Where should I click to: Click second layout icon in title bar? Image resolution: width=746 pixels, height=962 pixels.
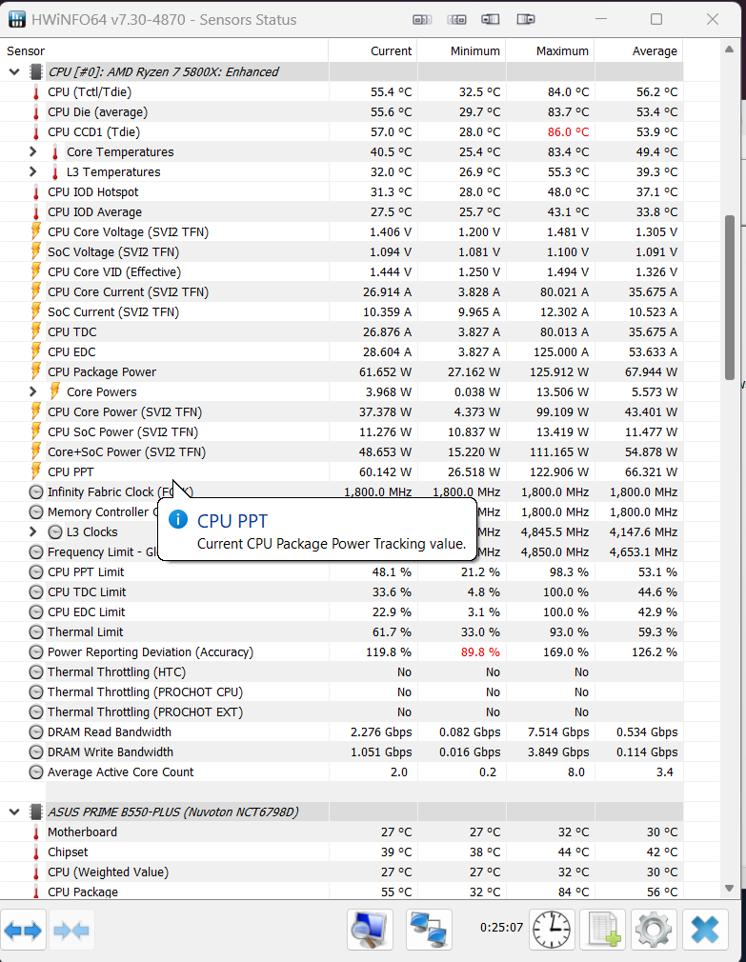pos(457,20)
